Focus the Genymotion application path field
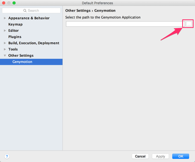Screen dimensions: 195x162 (125, 24)
